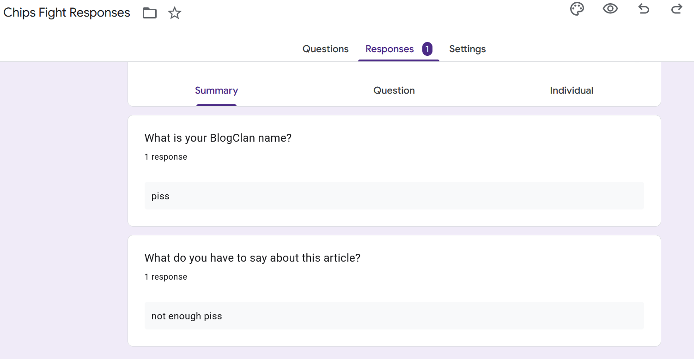Preview the form with eye icon
694x359 pixels.
(610, 9)
